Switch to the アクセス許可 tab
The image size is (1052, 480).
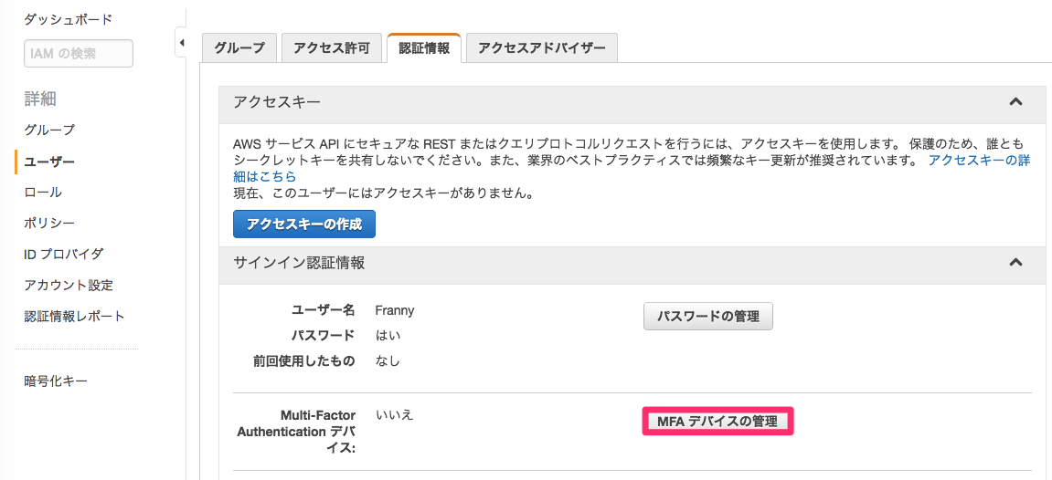click(x=331, y=48)
